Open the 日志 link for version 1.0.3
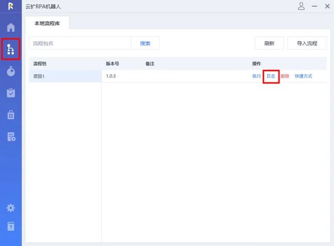This screenshot has height=246, width=334. coord(271,76)
